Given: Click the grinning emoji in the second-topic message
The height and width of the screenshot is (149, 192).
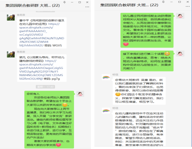Looking at the screenshot, I should 167,54.
